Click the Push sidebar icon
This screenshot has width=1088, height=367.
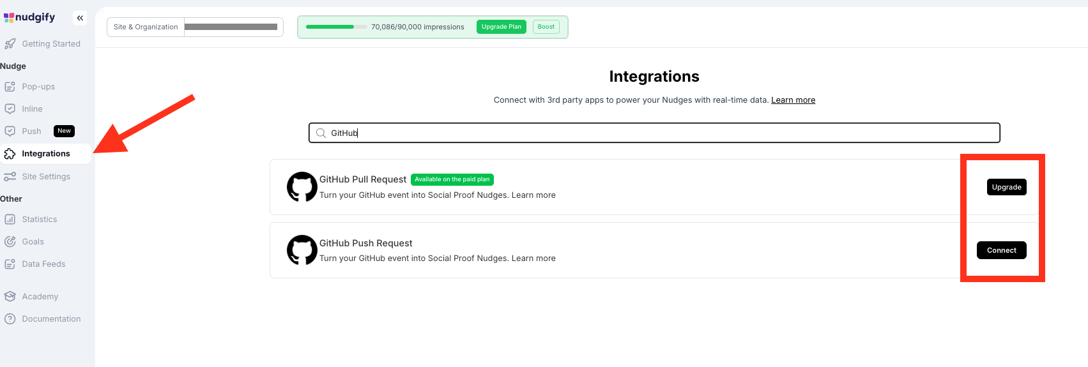click(x=10, y=131)
